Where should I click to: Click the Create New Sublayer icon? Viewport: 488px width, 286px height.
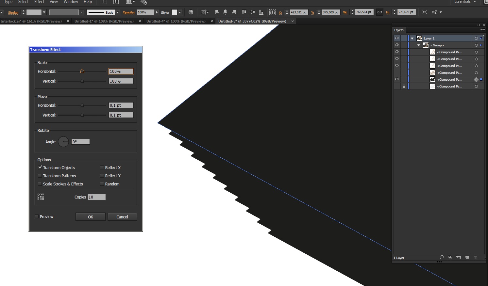point(458,258)
